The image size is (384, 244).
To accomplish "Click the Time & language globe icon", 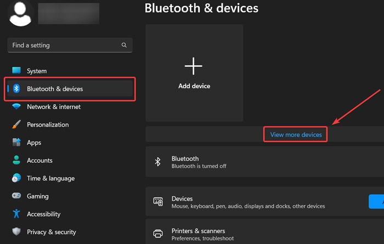I will pyautogui.click(x=16, y=178).
